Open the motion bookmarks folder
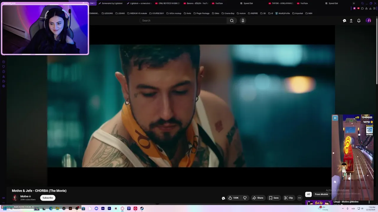This screenshot has width=378, height=212. (x=241, y=13)
